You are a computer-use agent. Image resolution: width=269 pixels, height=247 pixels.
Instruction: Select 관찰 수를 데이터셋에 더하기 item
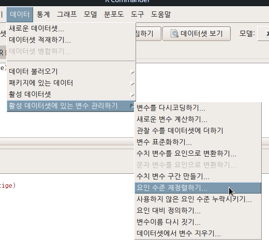pos(198,131)
